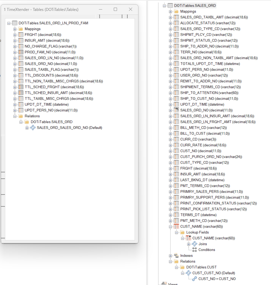Image resolution: width=271 pixels, height=285 pixels.
Task: Select SHIP_TO_ATTENTION (varchar(60)) row
Action: (209, 93)
